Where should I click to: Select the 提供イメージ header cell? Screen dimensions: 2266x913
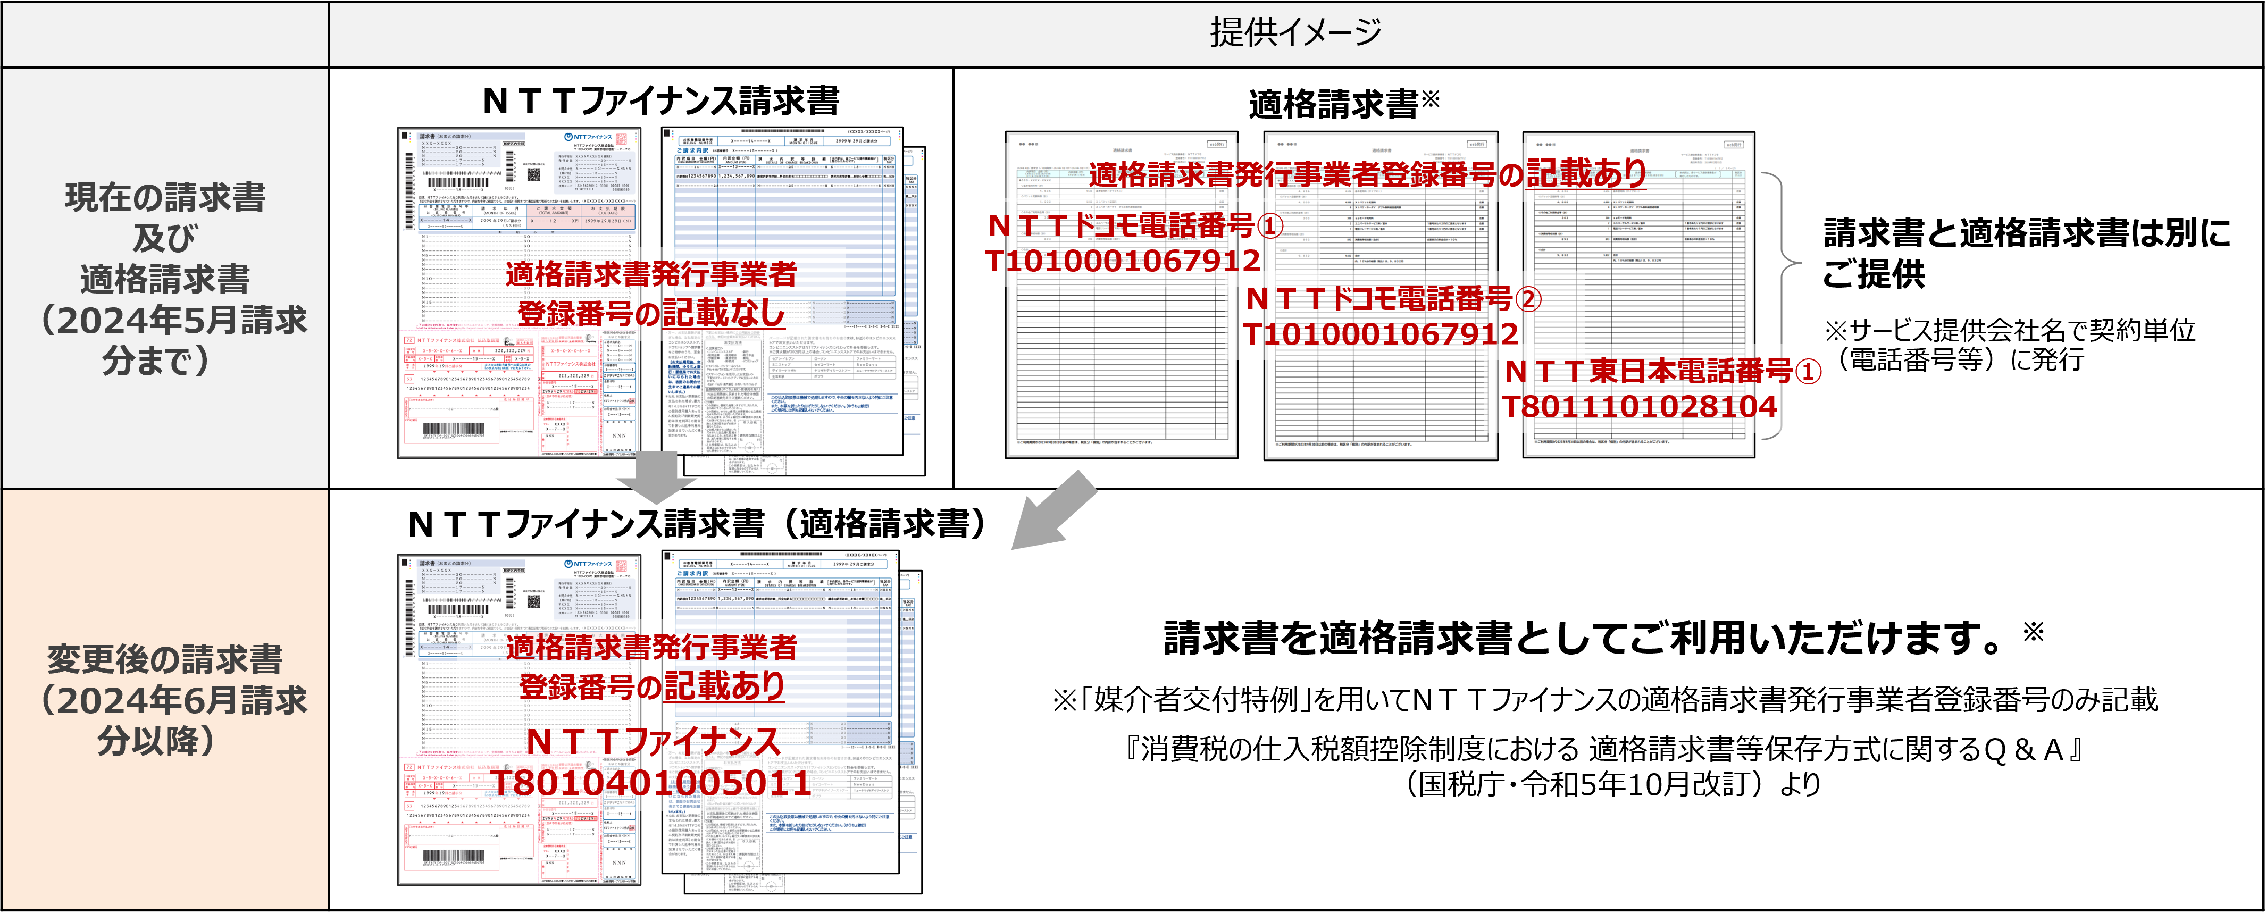pos(1296,33)
